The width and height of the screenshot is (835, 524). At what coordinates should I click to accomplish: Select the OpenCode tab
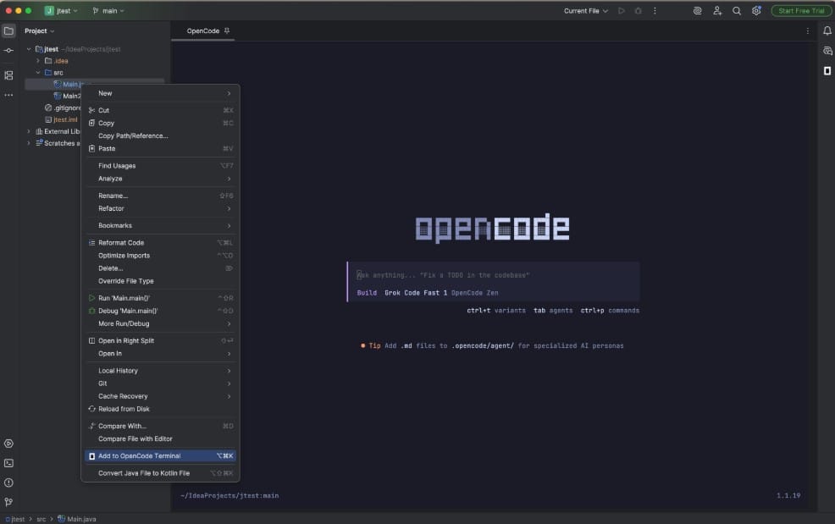click(x=203, y=30)
